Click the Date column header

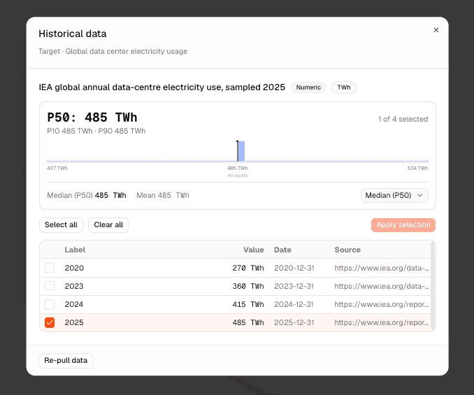click(x=282, y=250)
